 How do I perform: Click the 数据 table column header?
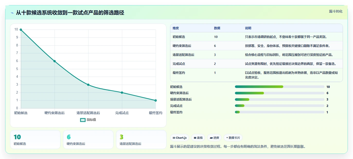[217, 28]
